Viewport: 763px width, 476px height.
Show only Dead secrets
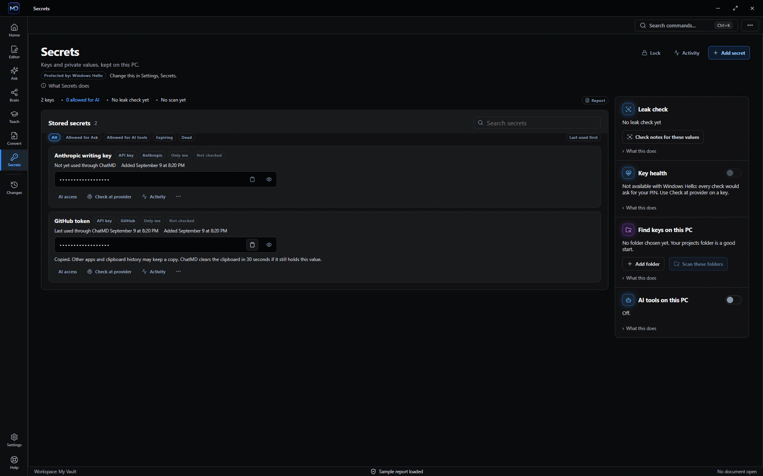[187, 137]
